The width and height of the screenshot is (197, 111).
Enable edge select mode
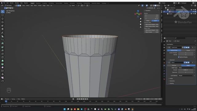[x=18, y=6]
